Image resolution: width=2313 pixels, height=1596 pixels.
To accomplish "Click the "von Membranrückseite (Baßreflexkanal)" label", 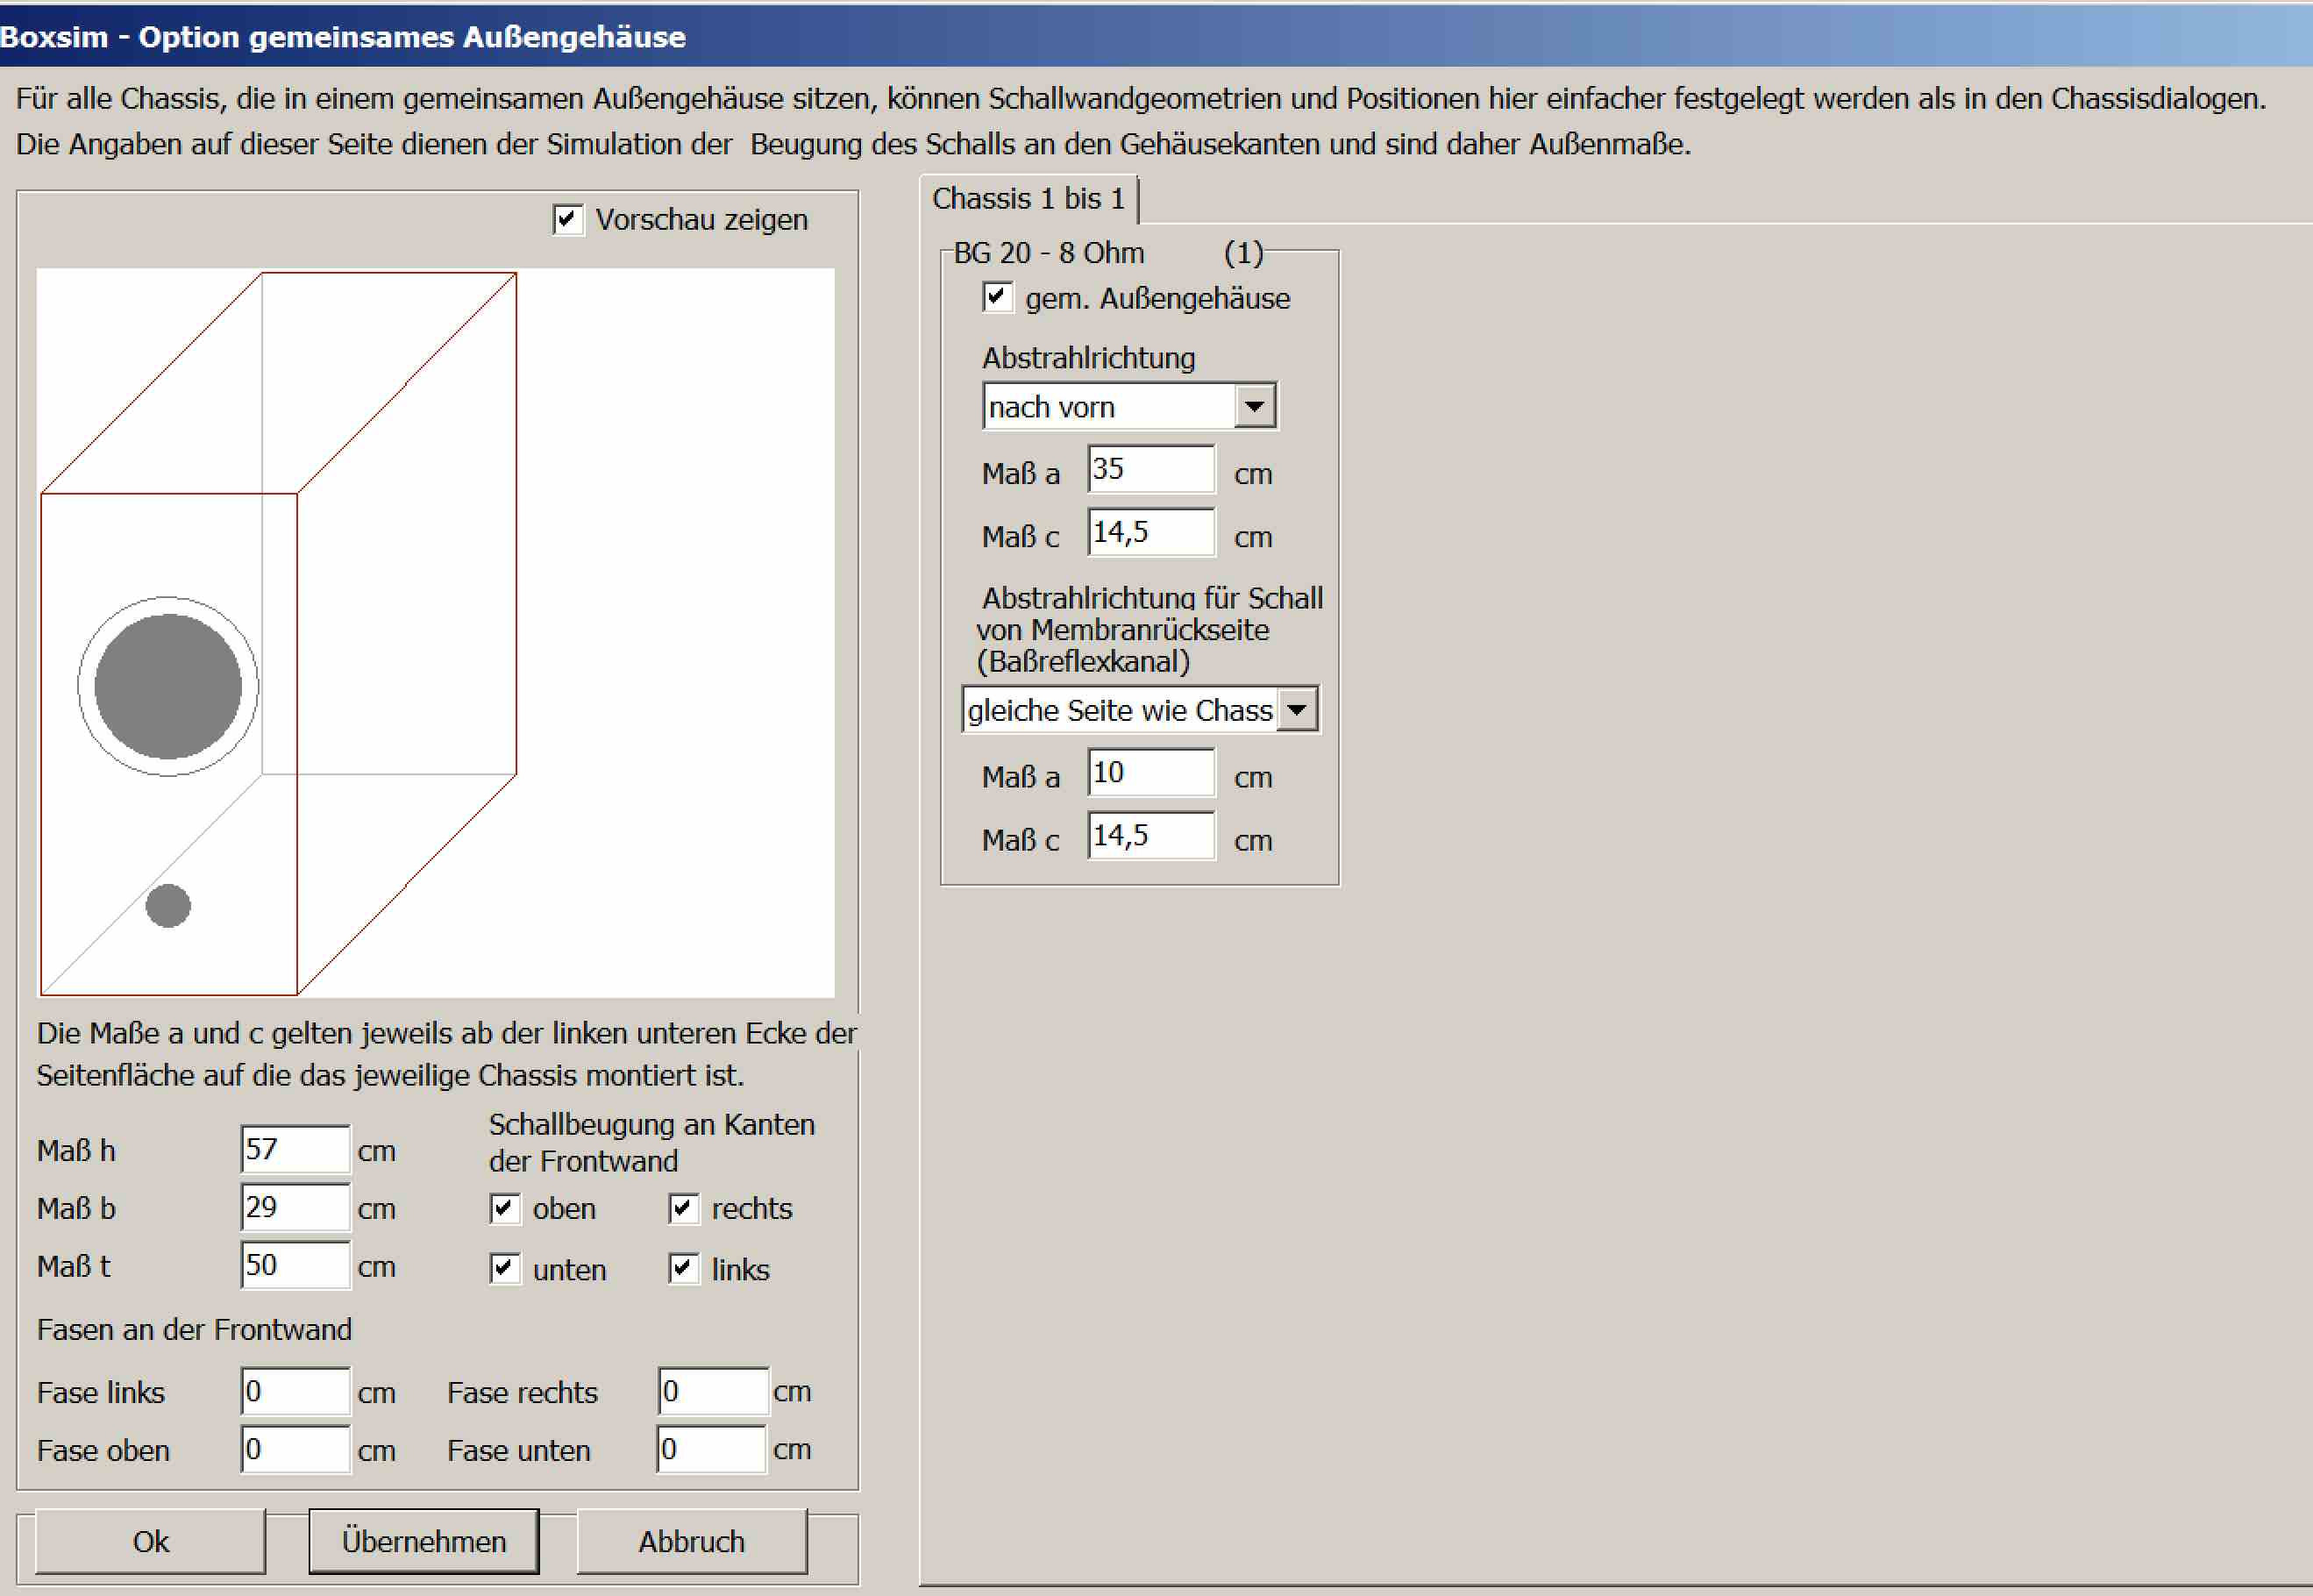I will pos(1122,645).
